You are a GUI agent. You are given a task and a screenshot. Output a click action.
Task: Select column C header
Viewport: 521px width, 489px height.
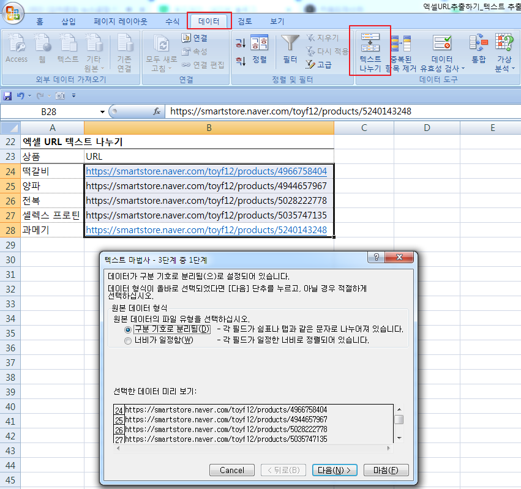click(x=364, y=128)
